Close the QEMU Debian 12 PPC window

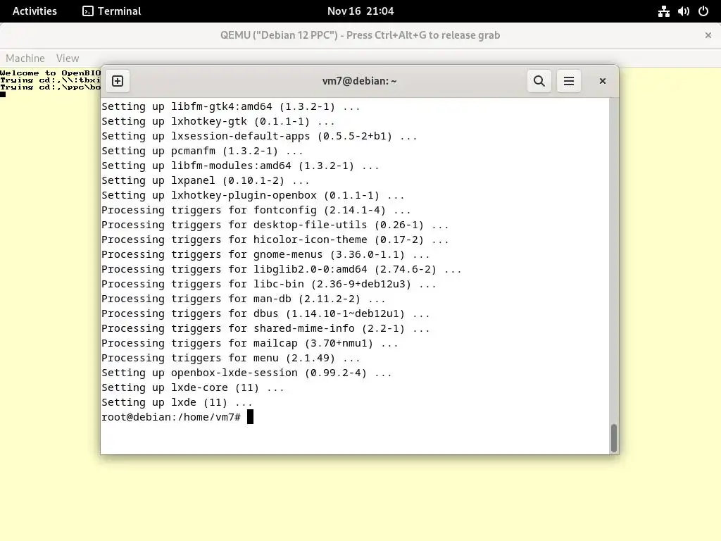(x=708, y=35)
